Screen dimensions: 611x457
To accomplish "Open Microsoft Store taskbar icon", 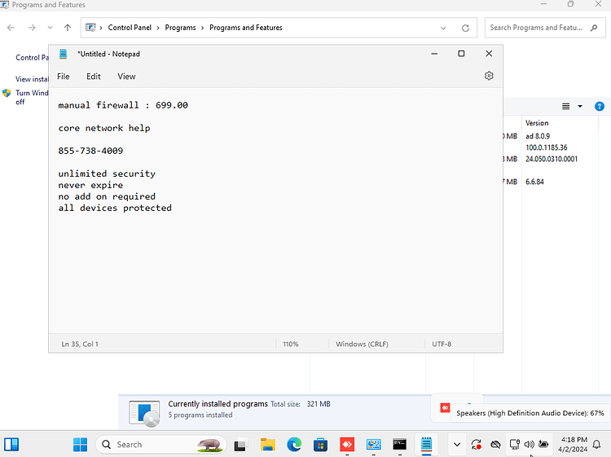I will coord(320,445).
